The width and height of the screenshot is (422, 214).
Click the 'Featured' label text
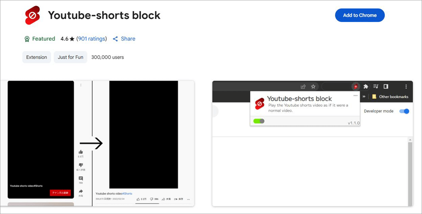[43, 39]
